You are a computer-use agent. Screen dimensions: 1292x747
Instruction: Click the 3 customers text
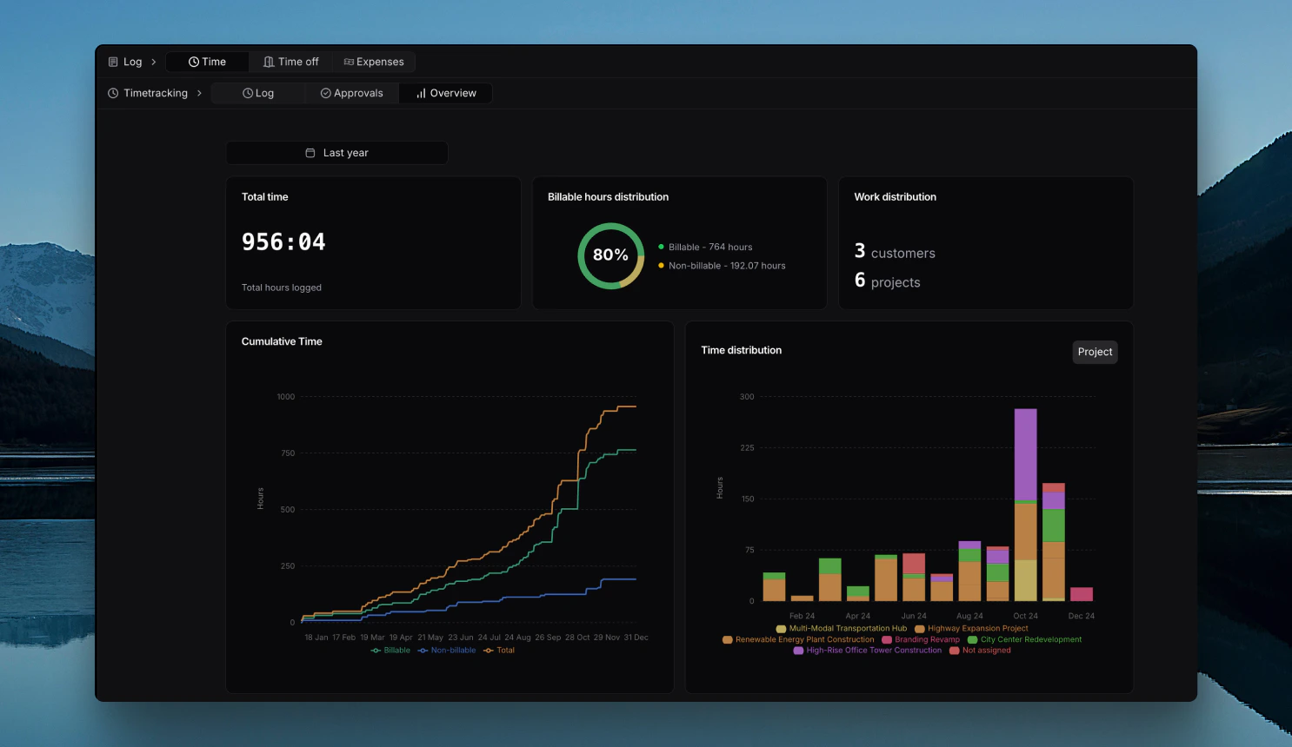tap(895, 252)
